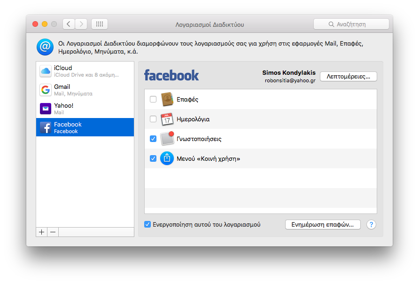Click the Ημερολόγια label text
419x284 pixels.
193,119
